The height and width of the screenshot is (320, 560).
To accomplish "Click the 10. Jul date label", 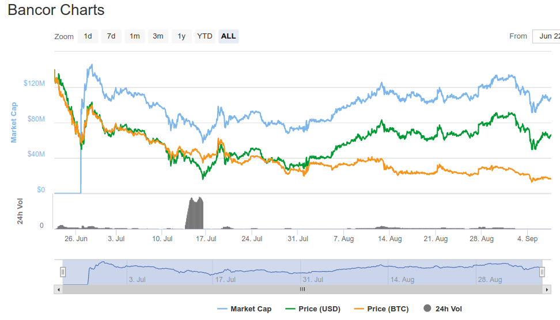I will pyautogui.click(x=162, y=239).
